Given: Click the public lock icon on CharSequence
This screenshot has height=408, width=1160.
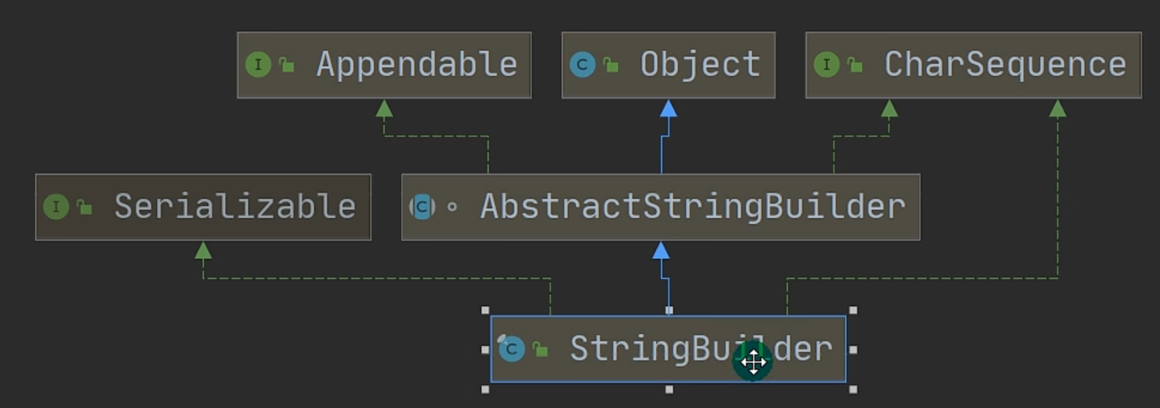Looking at the screenshot, I should (x=854, y=65).
